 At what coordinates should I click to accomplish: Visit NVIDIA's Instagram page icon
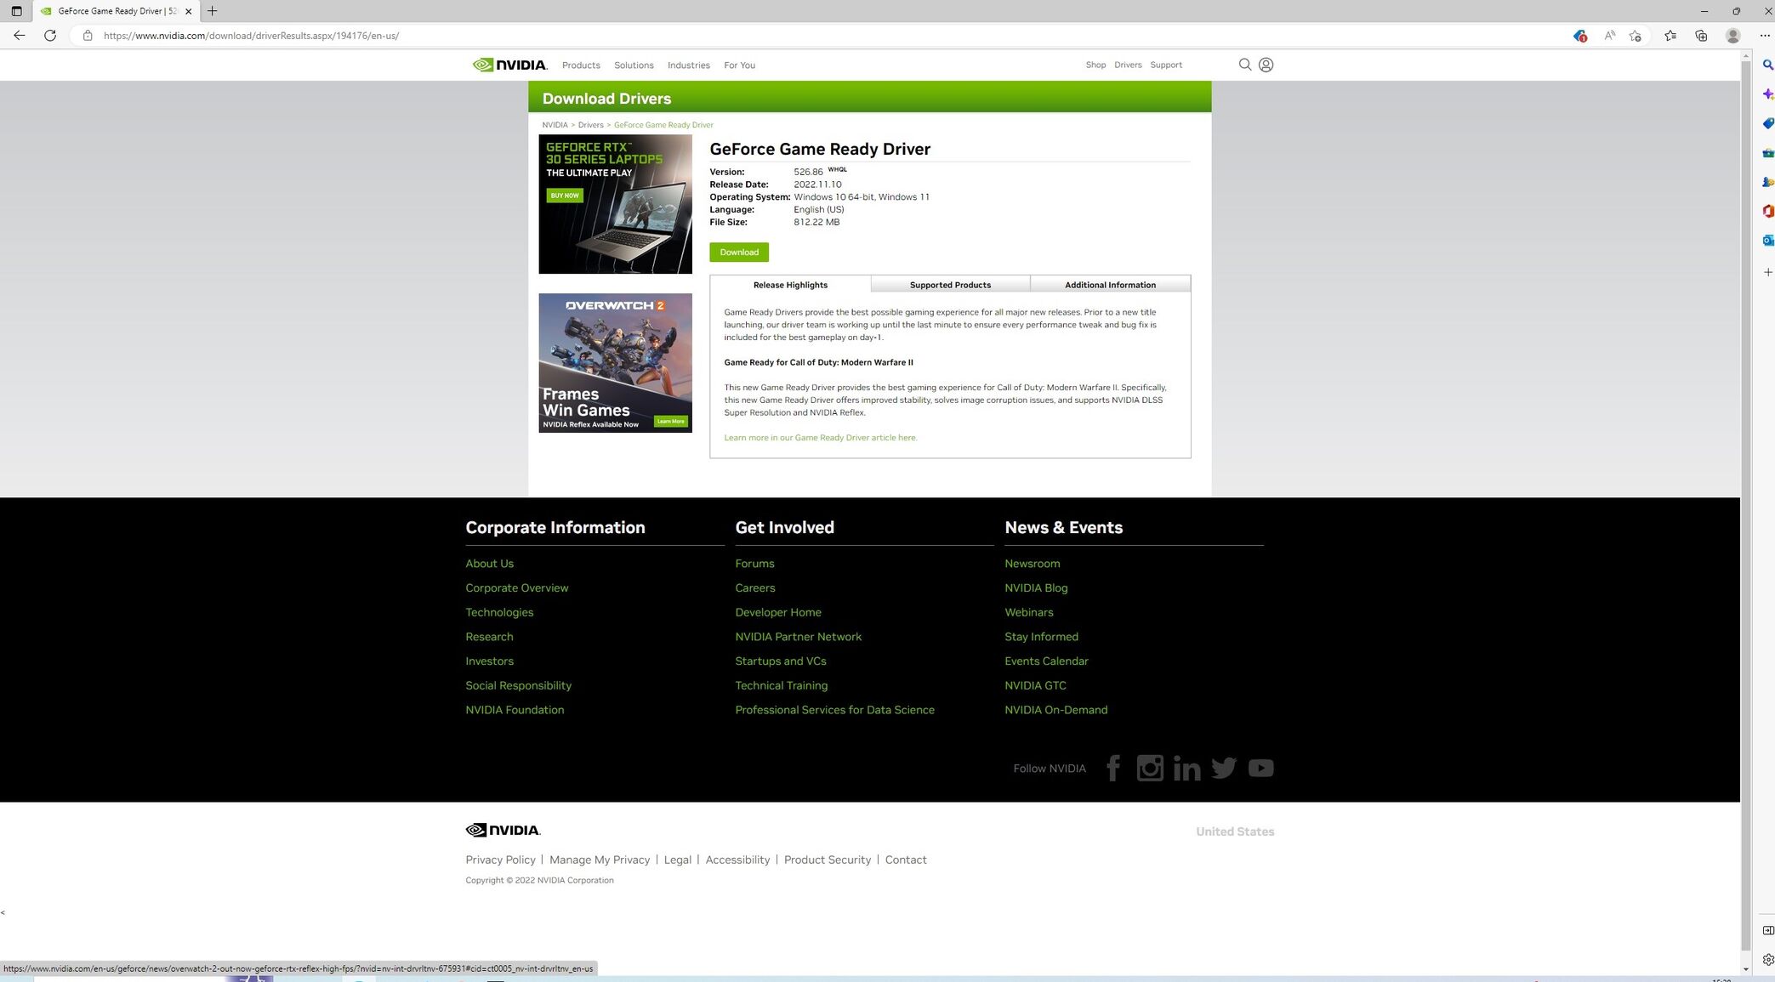(x=1149, y=768)
